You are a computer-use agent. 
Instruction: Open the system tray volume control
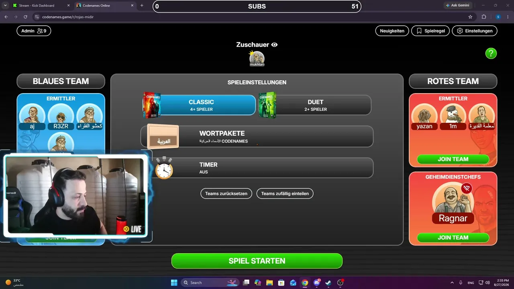point(487,283)
